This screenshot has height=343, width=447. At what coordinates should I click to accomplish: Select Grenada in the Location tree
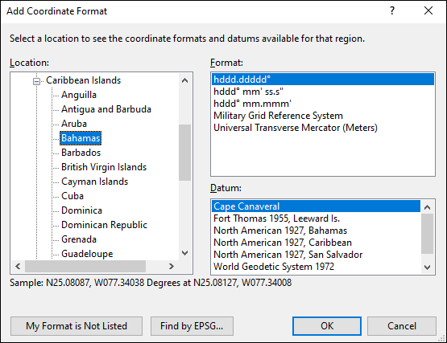(79, 239)
